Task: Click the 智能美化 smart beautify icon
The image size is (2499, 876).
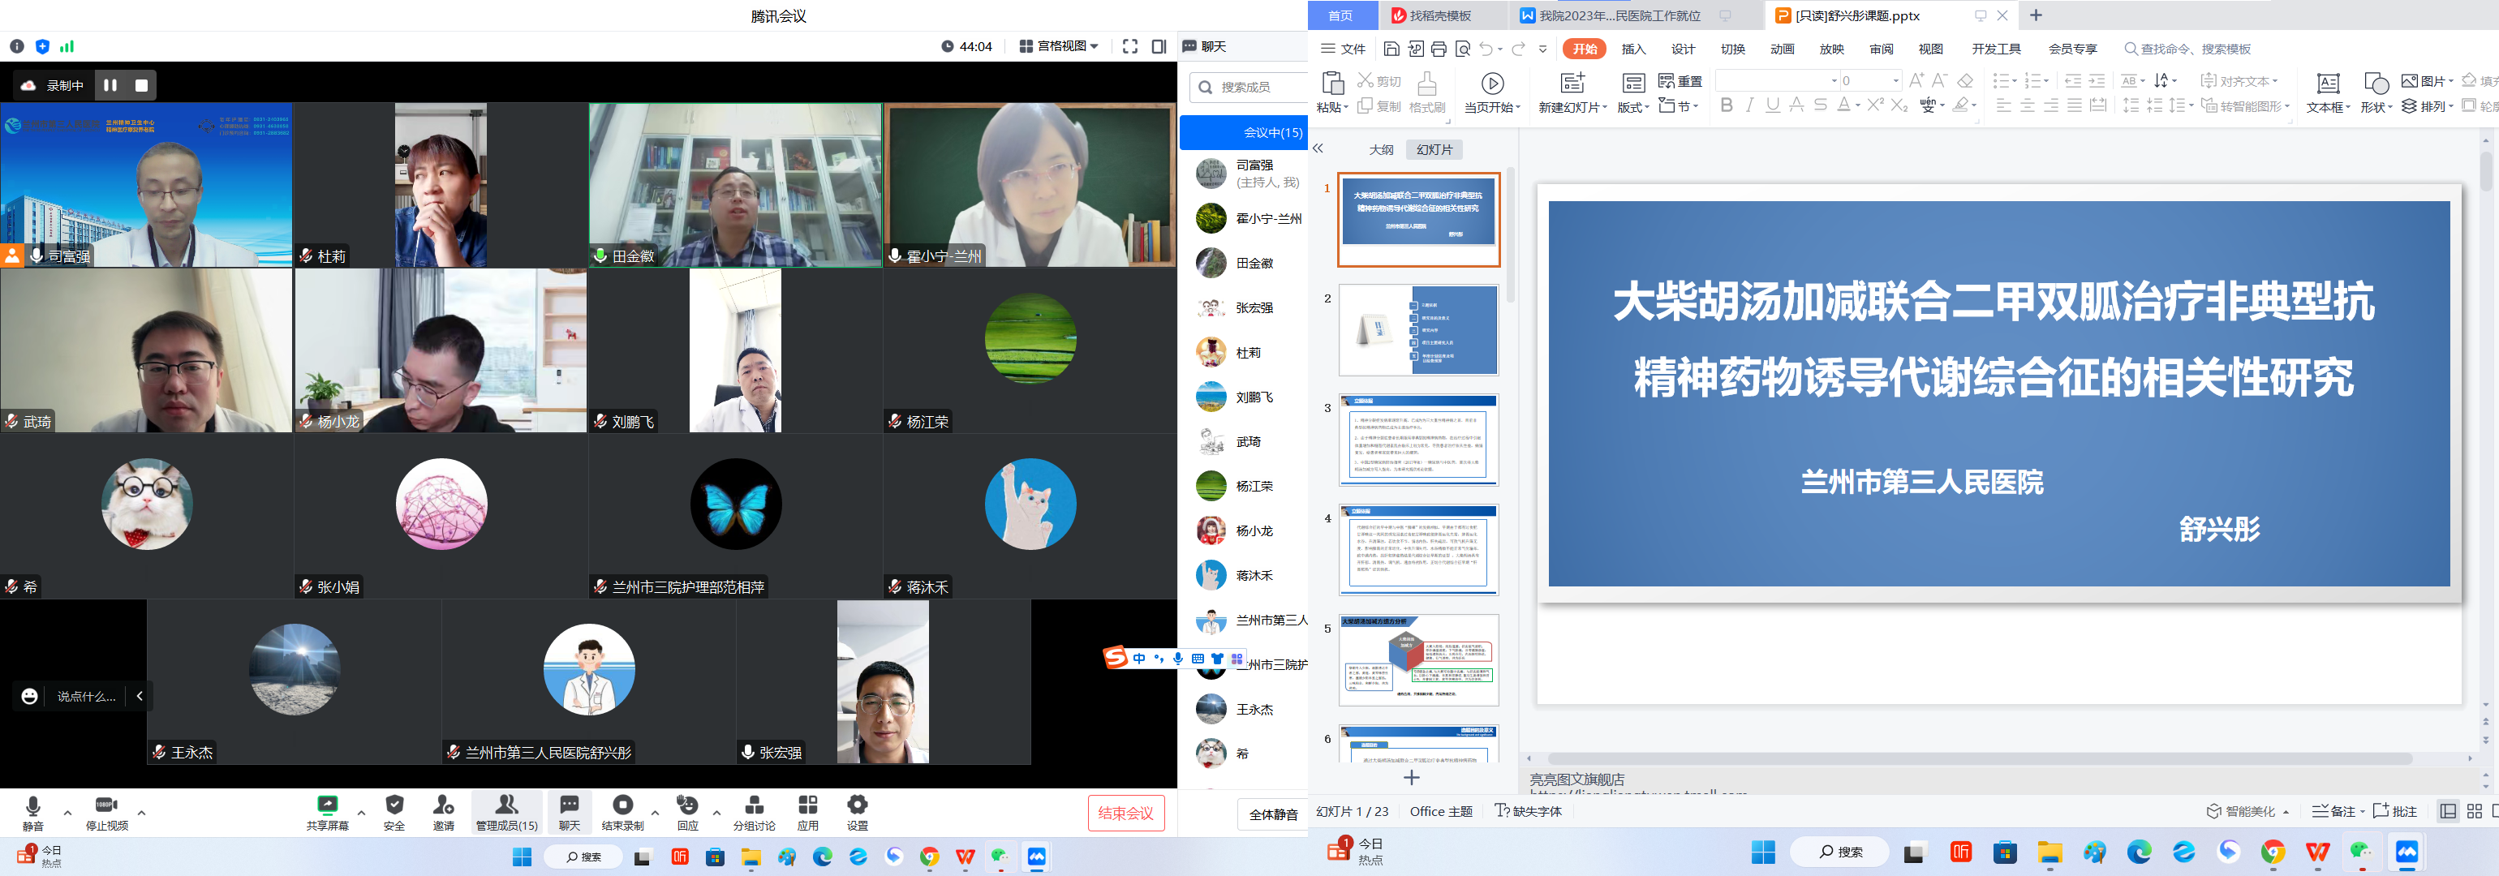Action: point(2247,811)
